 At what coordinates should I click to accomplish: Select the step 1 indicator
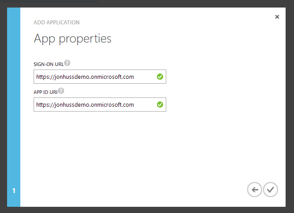[14, 191]
